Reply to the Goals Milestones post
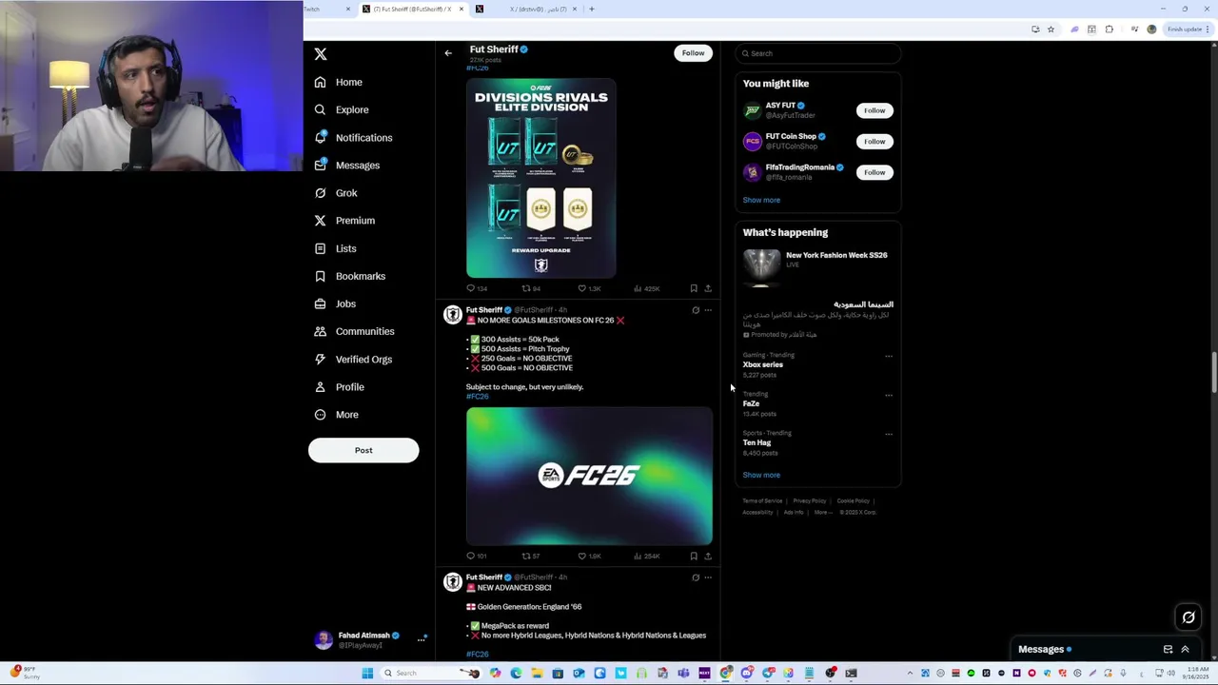 [x=477, y=556]
